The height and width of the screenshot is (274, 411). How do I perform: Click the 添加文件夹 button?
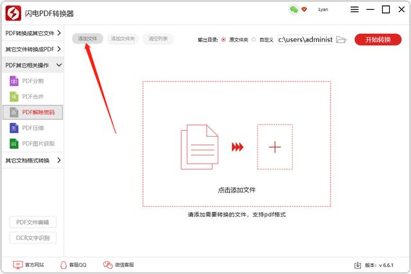click(123, 39)
